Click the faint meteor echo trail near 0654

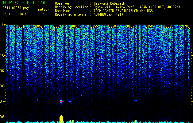(x=71, y=100)
